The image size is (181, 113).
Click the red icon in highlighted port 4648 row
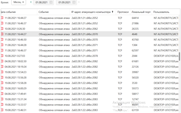pyautogui.click(x=2, y=34)
